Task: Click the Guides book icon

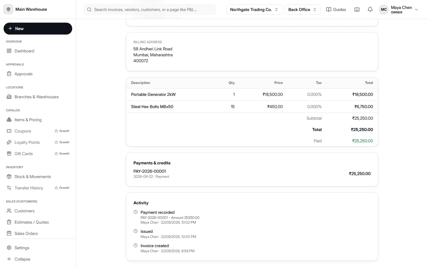Action: tap(329, 10)
